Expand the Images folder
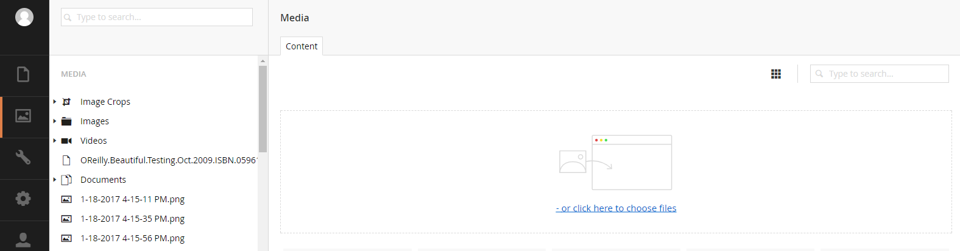 click(55, 121)
